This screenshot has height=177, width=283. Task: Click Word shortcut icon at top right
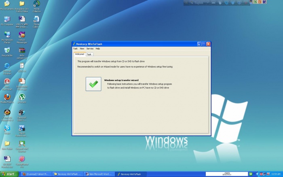point(264,2)
